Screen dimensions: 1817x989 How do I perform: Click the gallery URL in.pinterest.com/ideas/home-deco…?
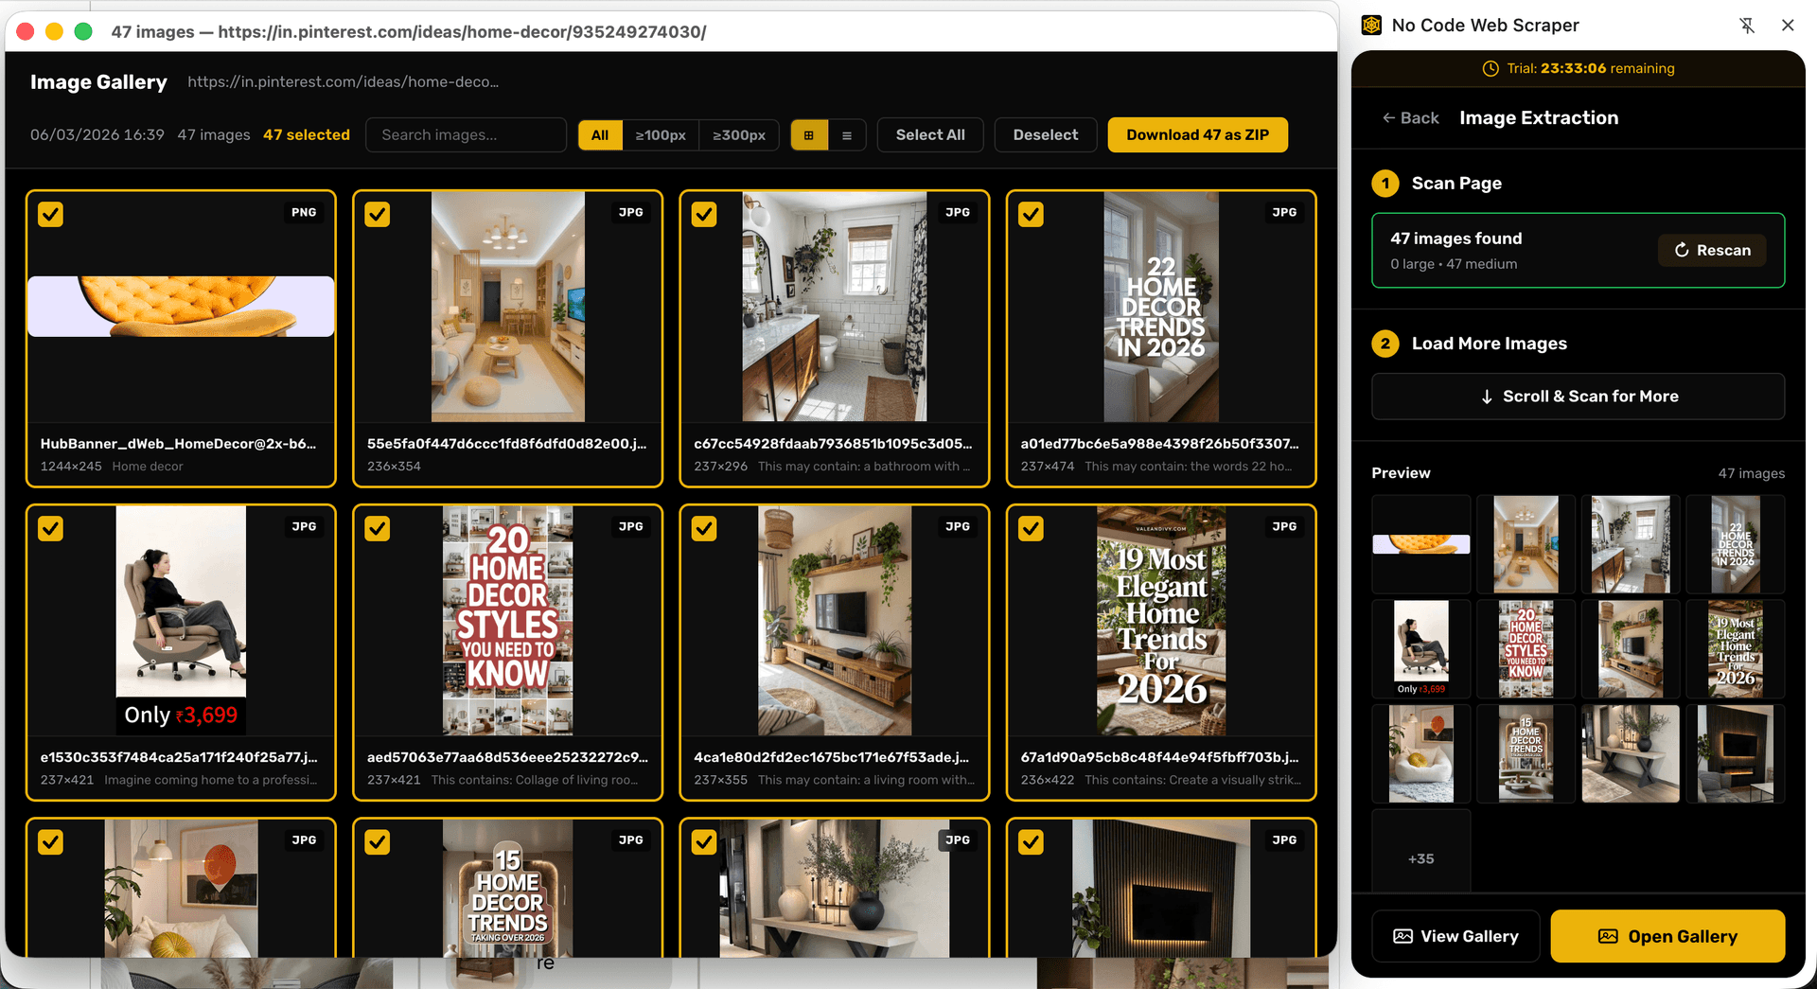pos(343,82)
